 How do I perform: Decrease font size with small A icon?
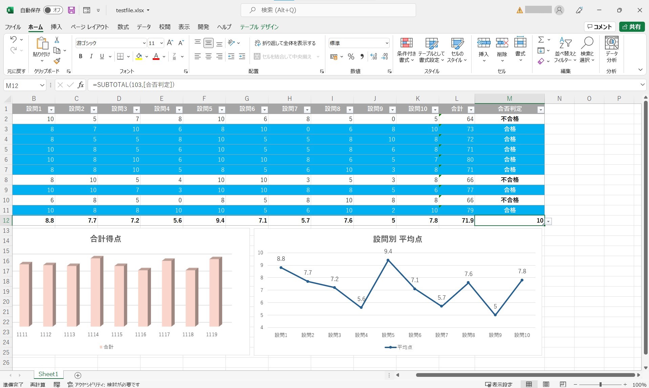181,43
